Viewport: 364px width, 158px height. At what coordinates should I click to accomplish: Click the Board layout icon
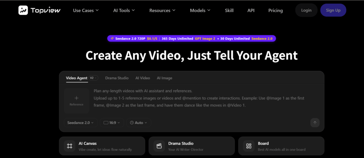click(248, 146)
